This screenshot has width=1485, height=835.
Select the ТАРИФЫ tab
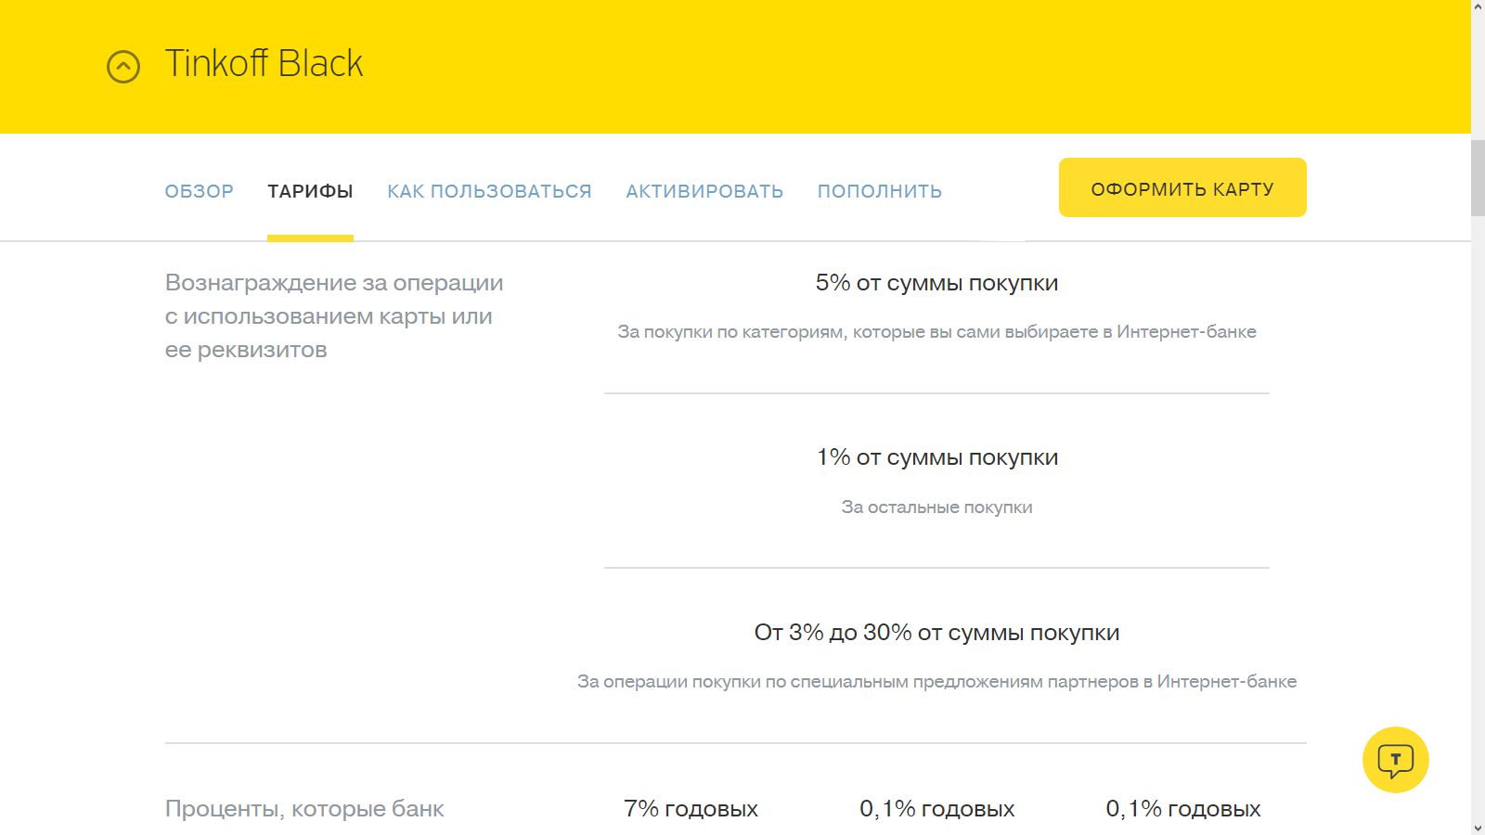[310, 191]
